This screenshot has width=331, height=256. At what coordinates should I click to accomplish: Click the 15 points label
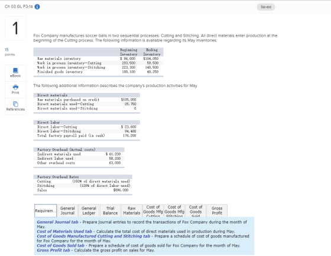coord(9,52)
